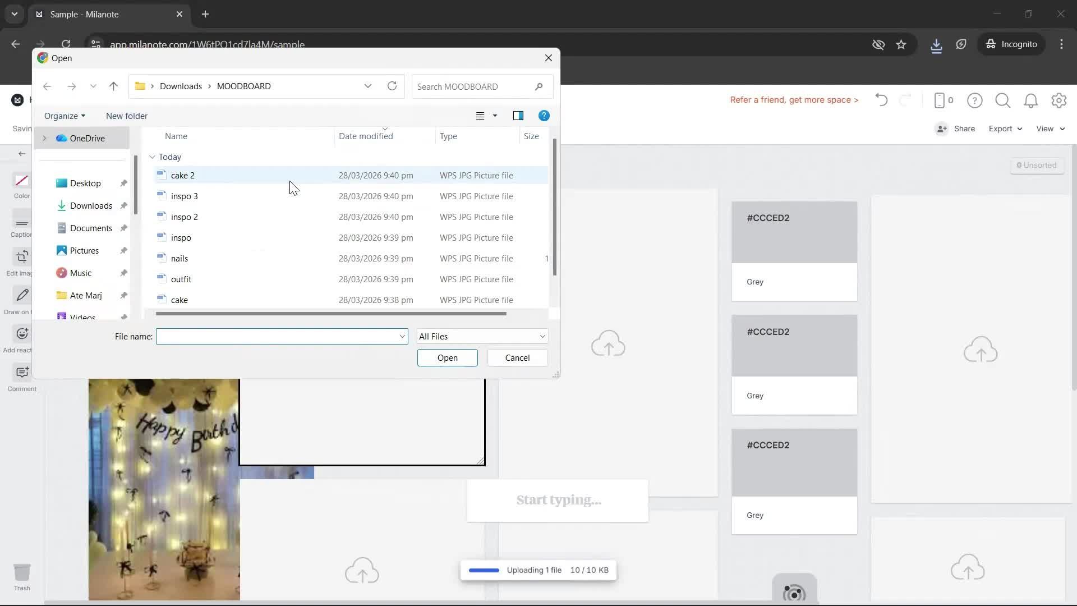Open the settings gear icon
The width and height of the screenshot is (1077, 606).
pos(1059,100)
